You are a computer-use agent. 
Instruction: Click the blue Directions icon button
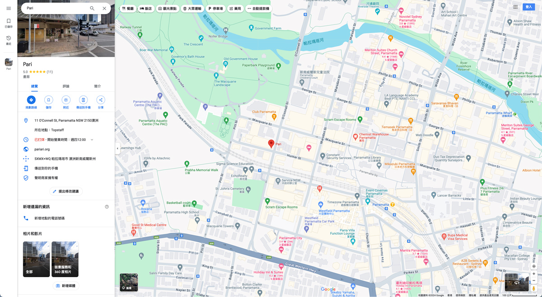click(31, 100)
